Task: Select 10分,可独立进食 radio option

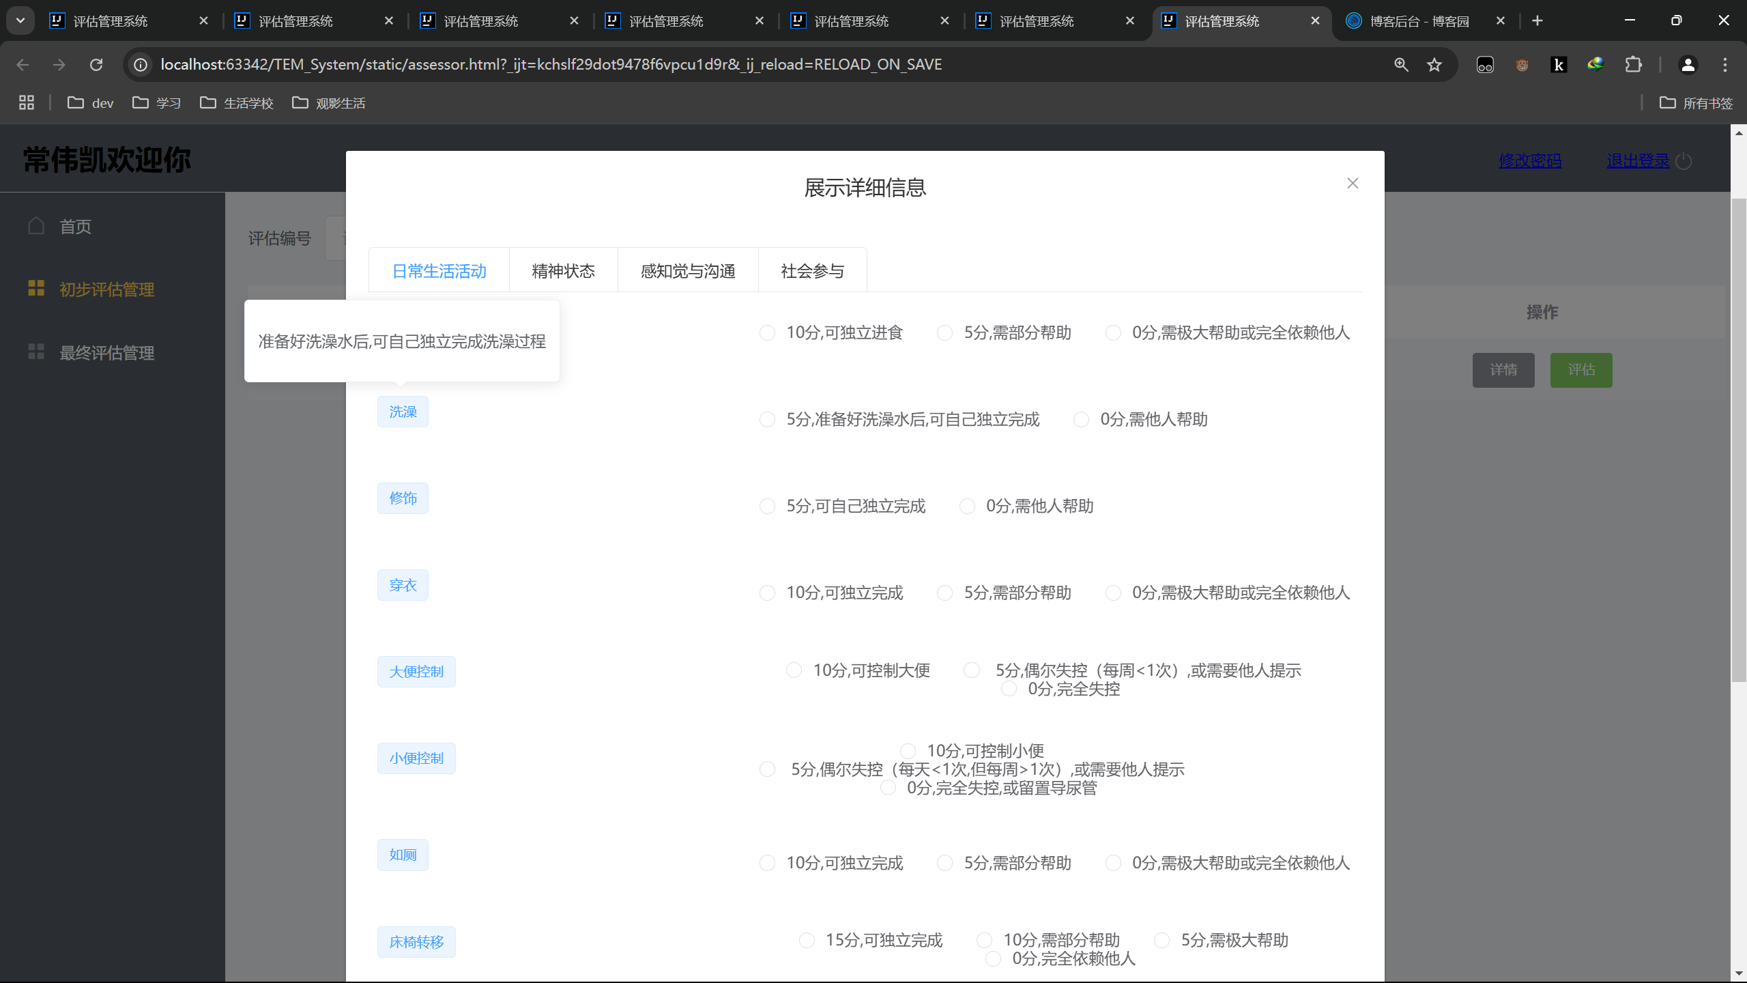Action: pyautogui.click(x=768, y=333)
